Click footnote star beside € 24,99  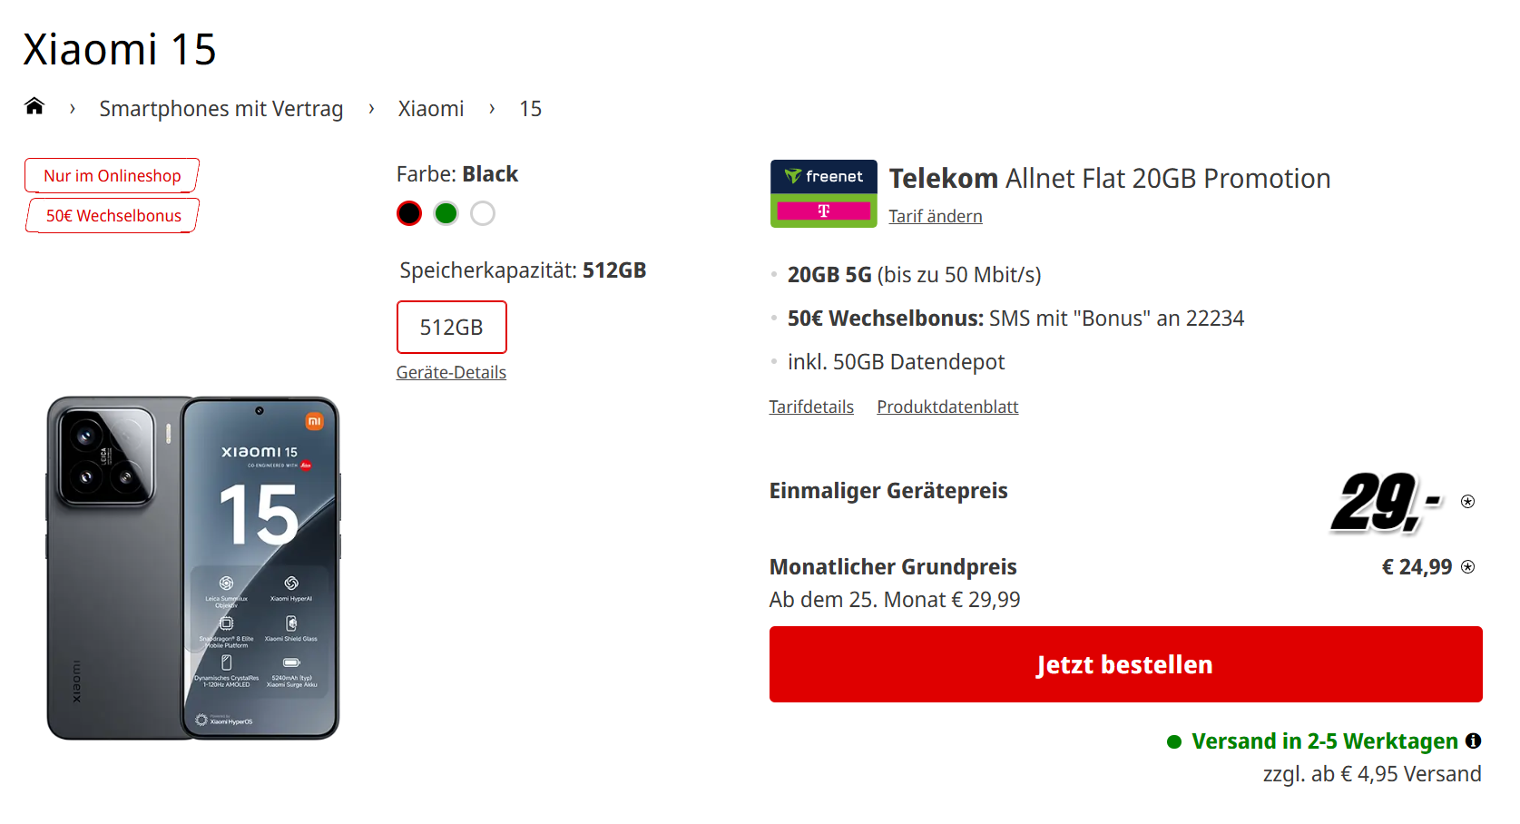[1467, 566]
